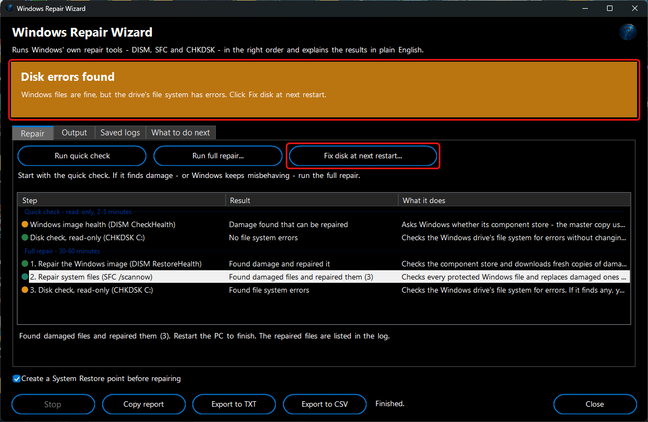
Task: Close window using title bar X
Action: click(x=635, y=8)
